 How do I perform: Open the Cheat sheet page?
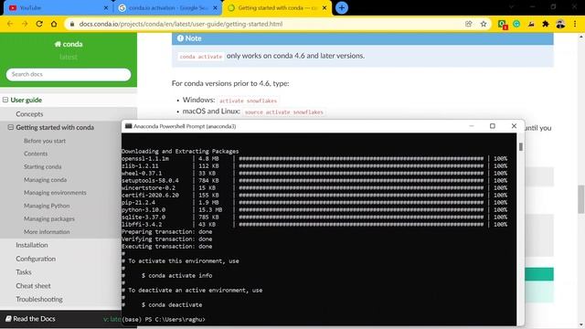click(33, 286)
